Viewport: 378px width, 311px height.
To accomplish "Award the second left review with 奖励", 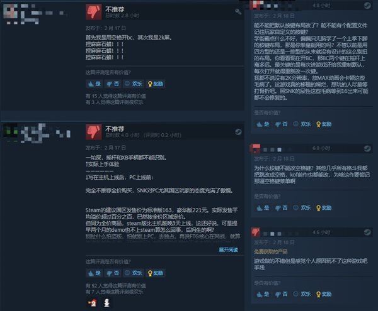I will click(x=156, y=273).
